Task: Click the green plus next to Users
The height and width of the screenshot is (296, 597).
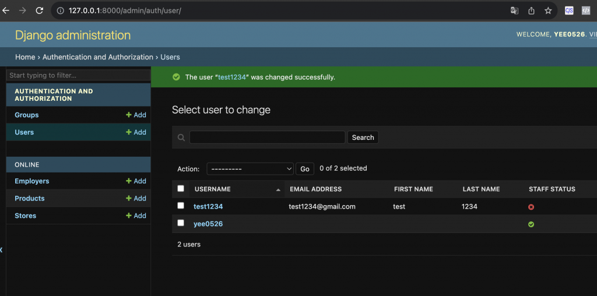Action: pos(129,132)
